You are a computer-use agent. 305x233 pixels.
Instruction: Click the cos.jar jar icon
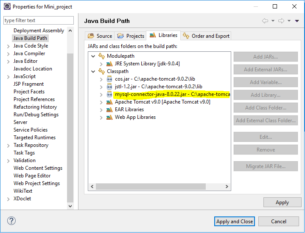(109, 79)
